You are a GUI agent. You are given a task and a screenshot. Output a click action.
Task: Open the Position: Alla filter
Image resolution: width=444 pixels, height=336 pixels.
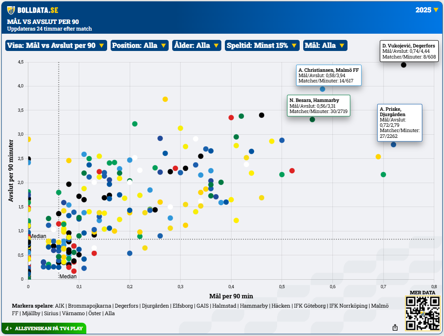tap(139, 45)
